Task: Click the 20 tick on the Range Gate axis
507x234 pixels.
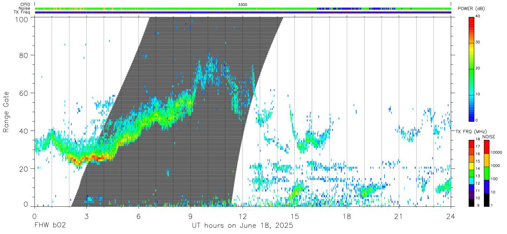Action: (24, 169)
